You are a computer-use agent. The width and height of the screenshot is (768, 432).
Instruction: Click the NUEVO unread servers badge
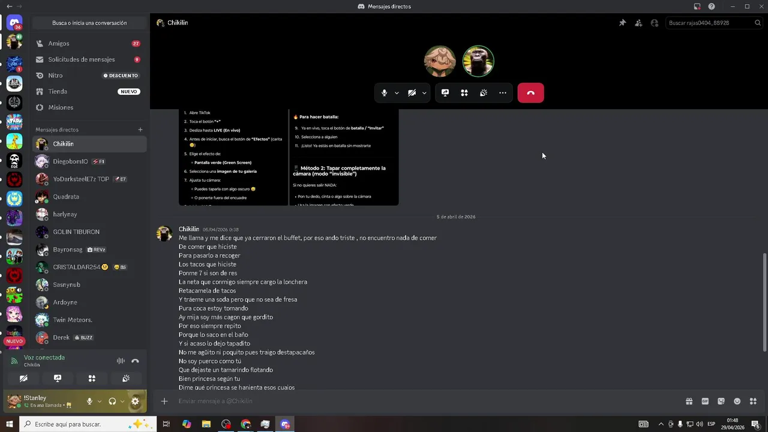pos(14,341)
